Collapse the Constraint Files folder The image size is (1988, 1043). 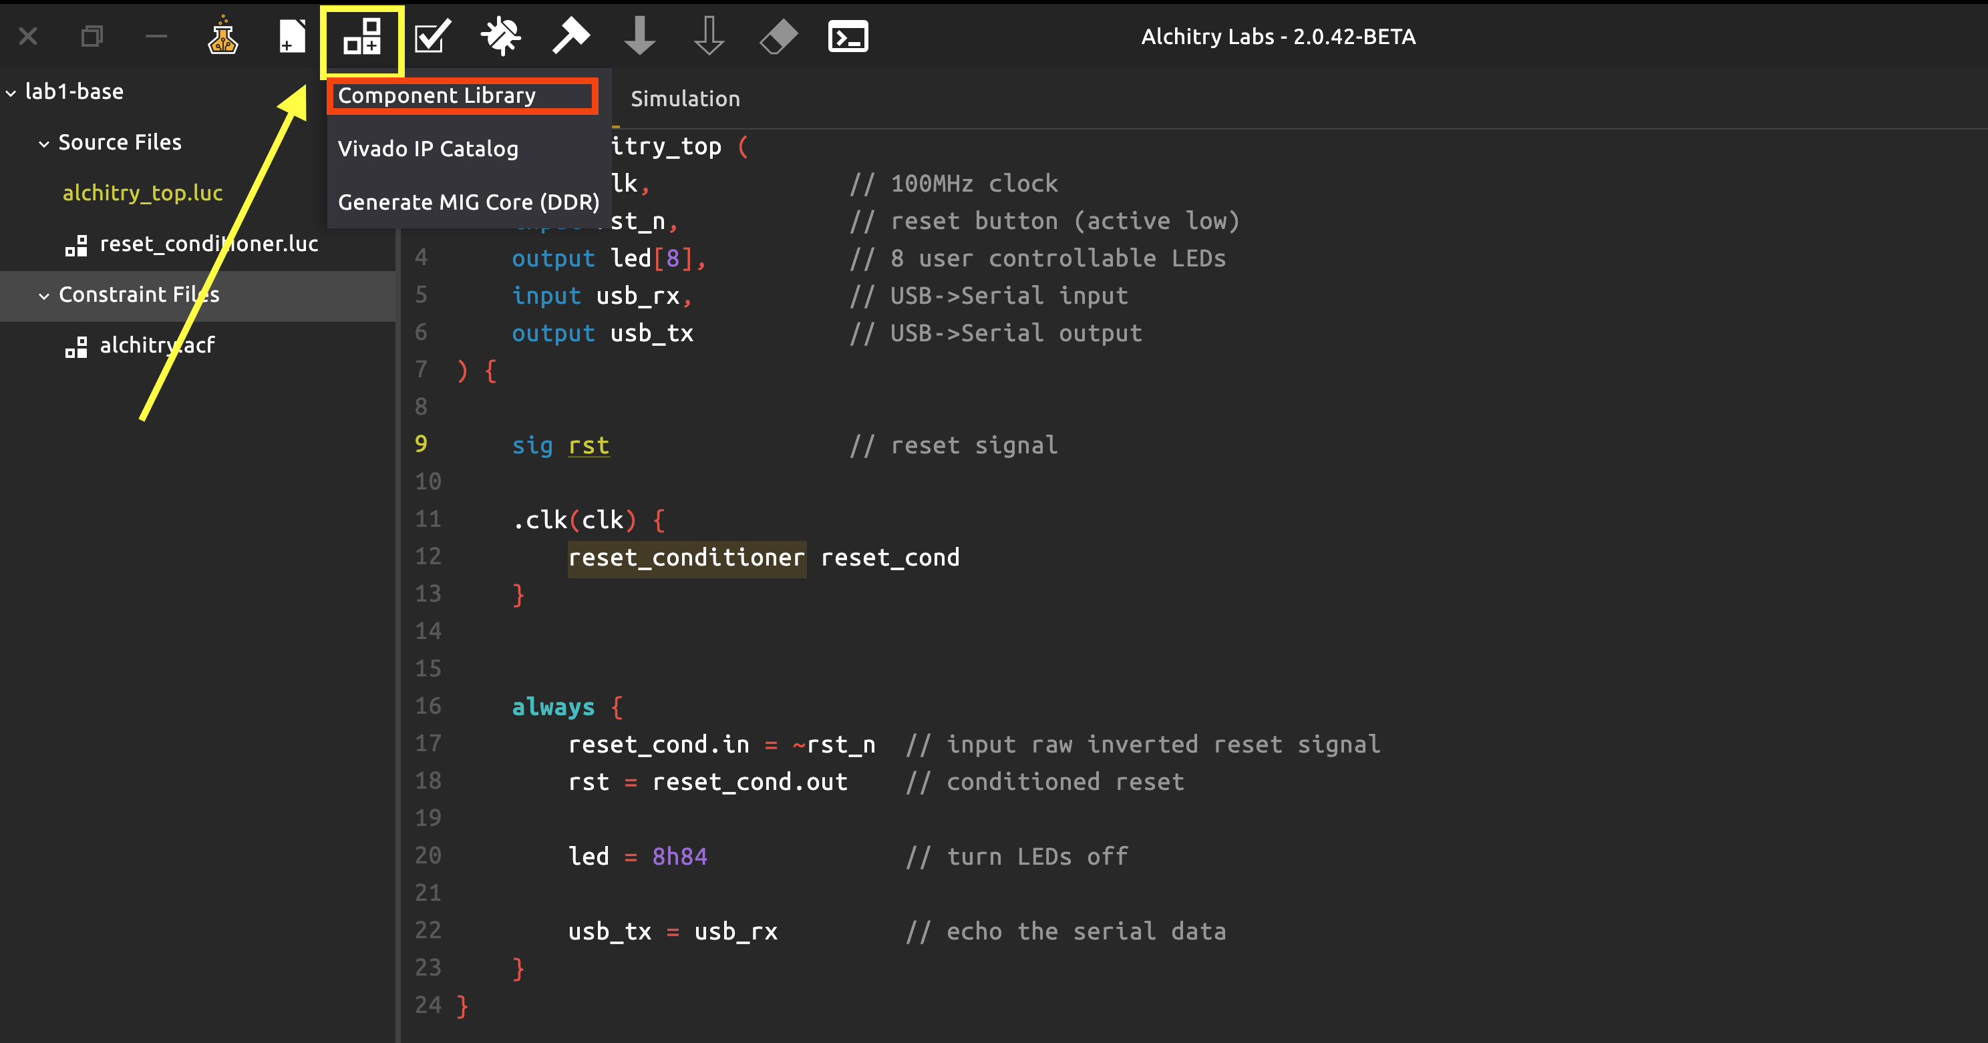[x=44, y=295]
